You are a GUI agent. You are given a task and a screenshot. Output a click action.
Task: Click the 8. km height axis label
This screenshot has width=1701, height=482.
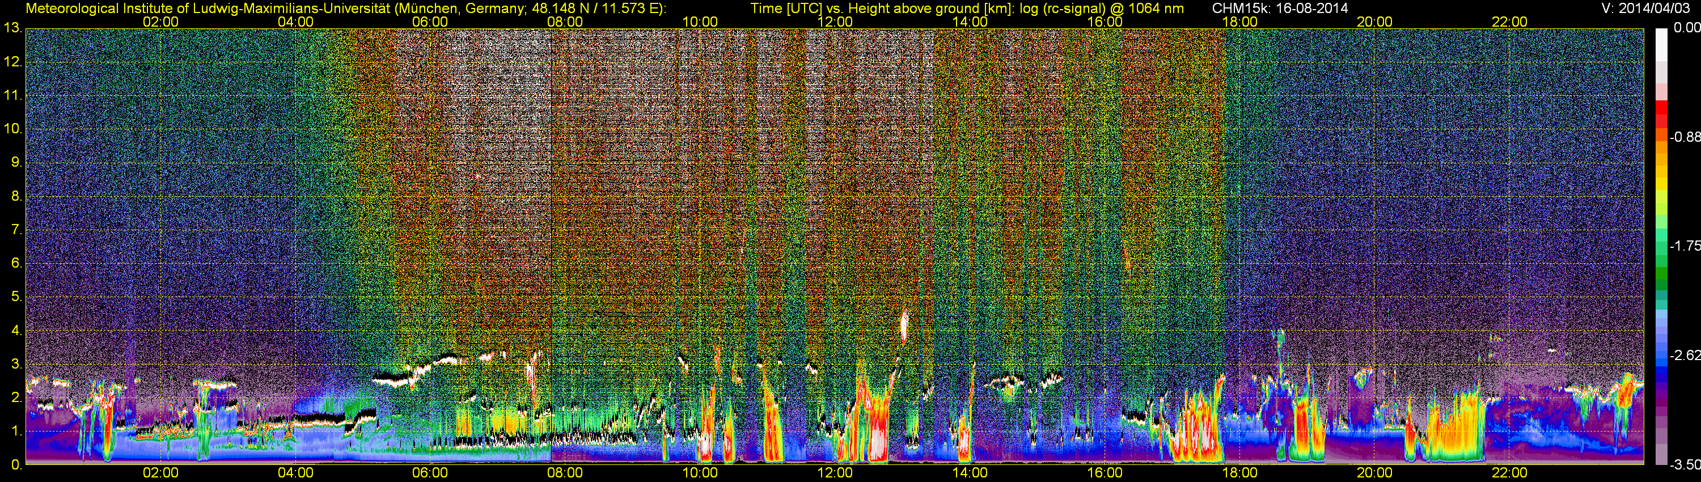pyautogui.click(x=16, y=196)
